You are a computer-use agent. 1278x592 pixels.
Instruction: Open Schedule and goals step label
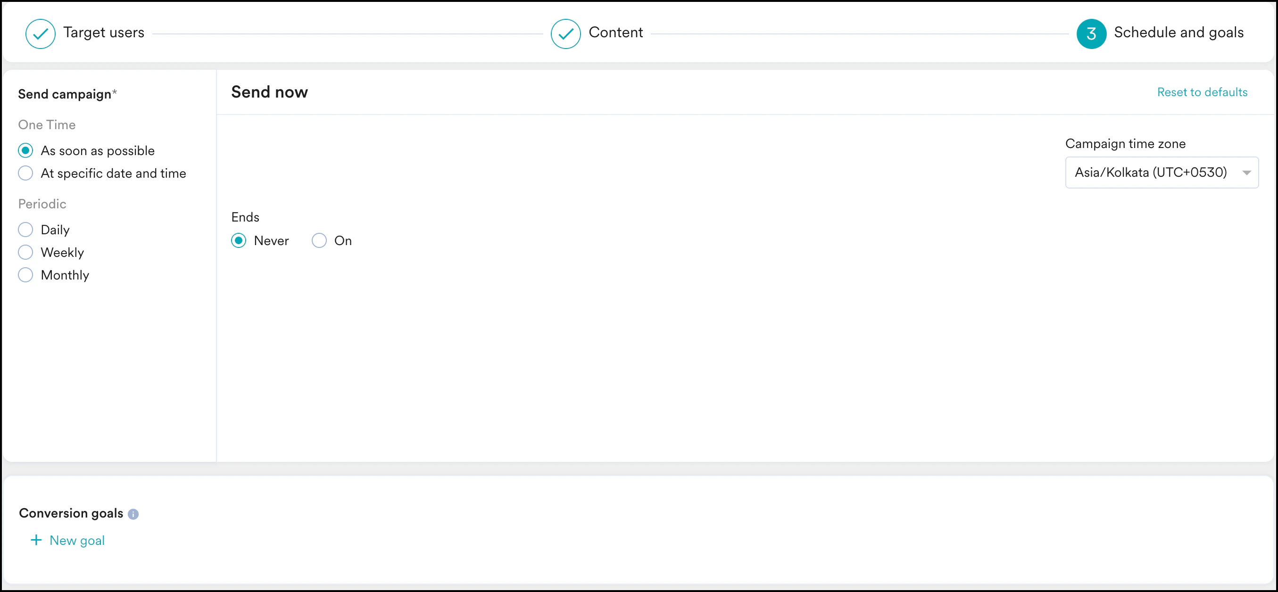pos(1178,33)
